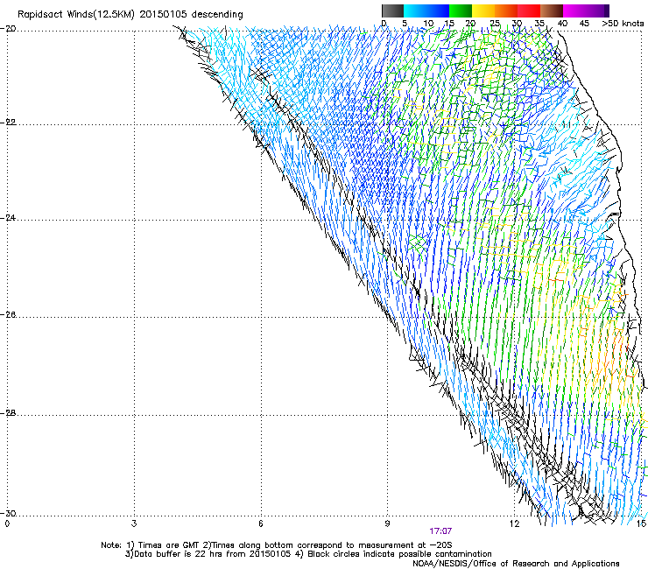The width and height of the screenshot is (648, 569).
Task: Click the longitude 6 axis label
Action: tap(261, 524)
